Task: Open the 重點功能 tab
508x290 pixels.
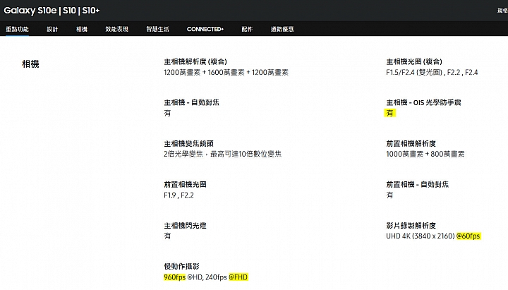Action: (17, 29)
